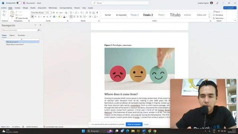Click the Ocultar link
Screen dimensions: 238x134
(146, 124)
